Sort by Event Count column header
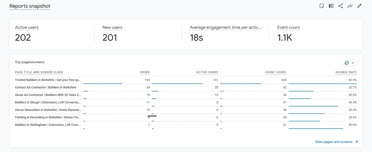Viewport: 372px width, 152px height. [x=276, y=72]
